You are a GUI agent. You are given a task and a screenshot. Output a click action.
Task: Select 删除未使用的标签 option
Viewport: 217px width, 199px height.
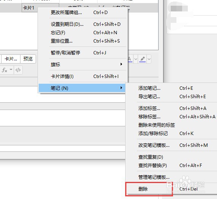[x=171, y=125]
